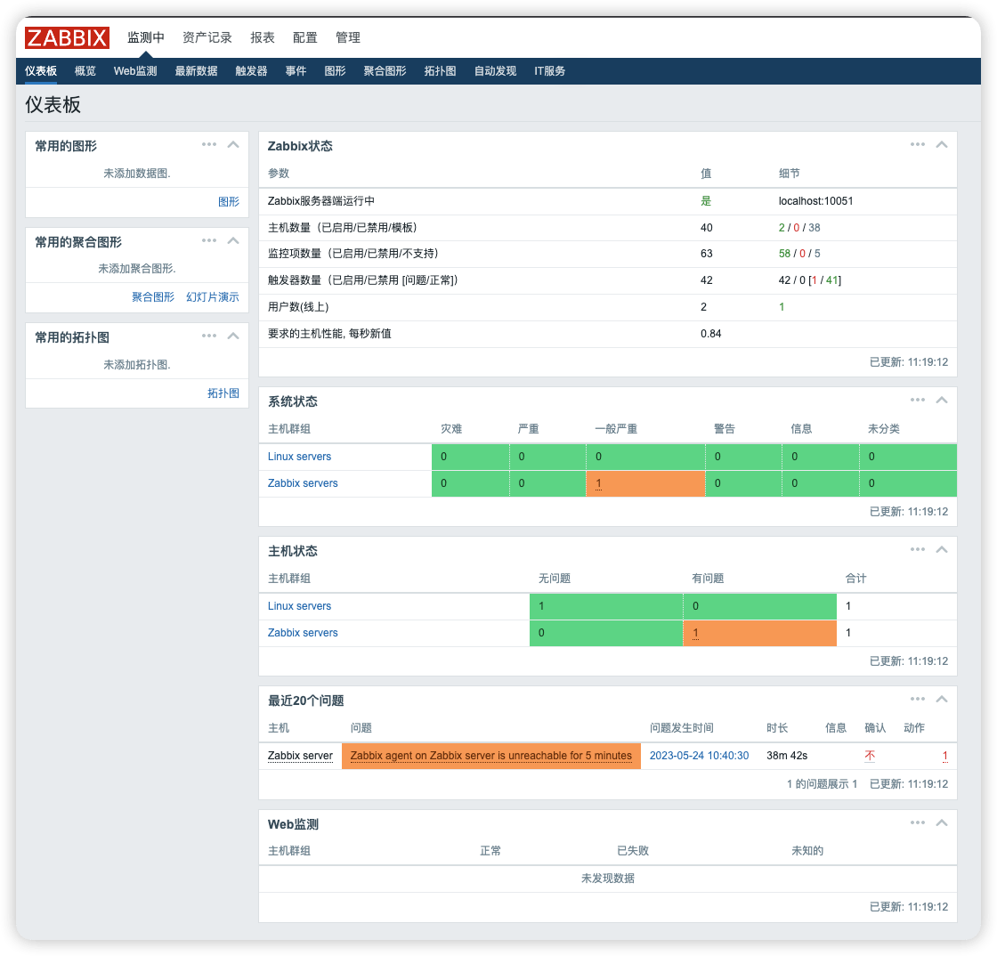
Task: Open Linux servers in 系统状态 table
Action: (299, 457)
